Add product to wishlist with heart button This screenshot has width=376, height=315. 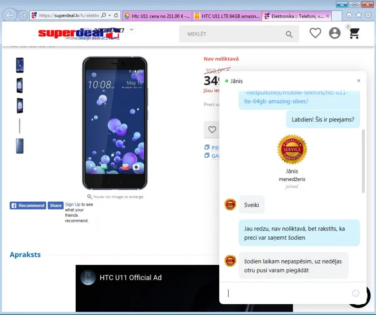tap(212, 130)
